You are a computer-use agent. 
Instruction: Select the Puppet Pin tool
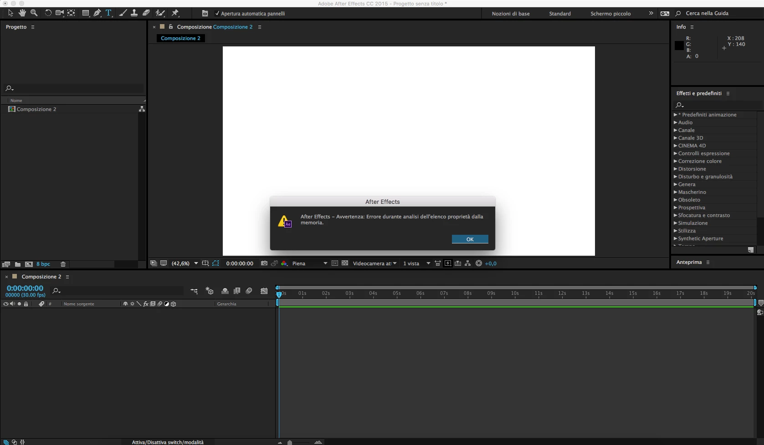tap(175, 13)
